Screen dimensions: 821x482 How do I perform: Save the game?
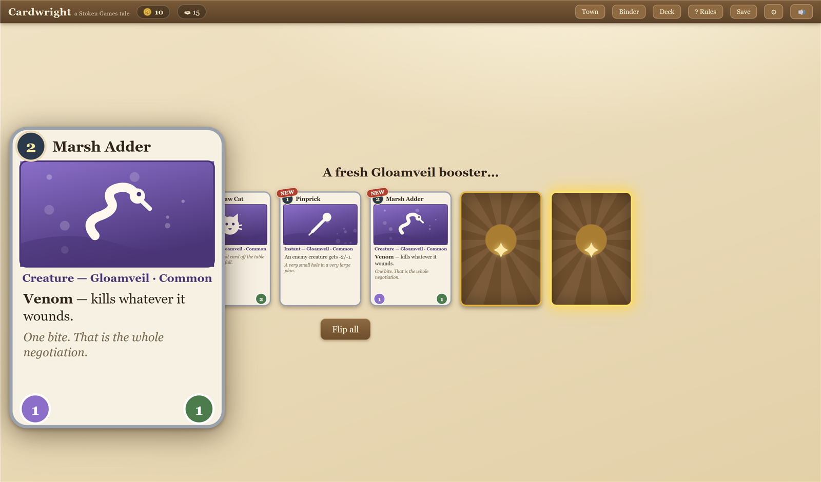pos(744,12)
